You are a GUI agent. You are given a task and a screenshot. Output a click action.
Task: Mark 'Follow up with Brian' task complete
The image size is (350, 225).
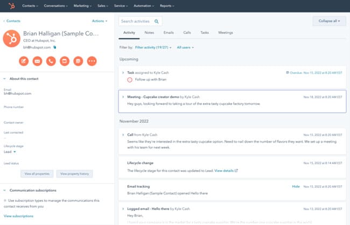click(x=130, y=80)
